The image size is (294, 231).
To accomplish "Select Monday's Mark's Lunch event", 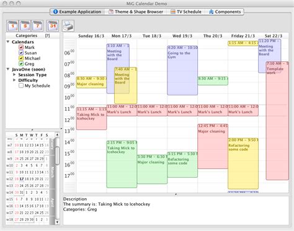I will 122,110.
